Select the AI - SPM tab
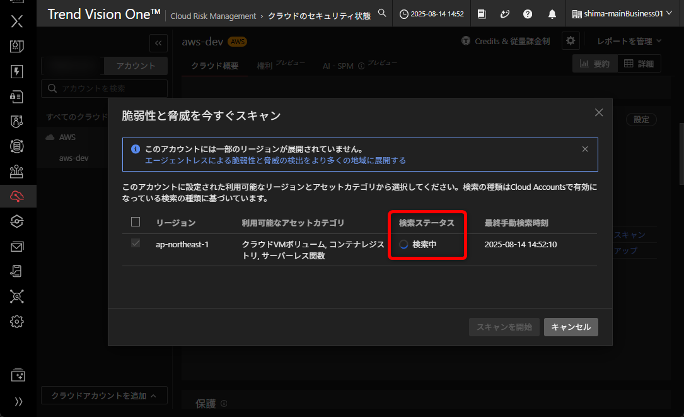684x417 pixels. 338,66
